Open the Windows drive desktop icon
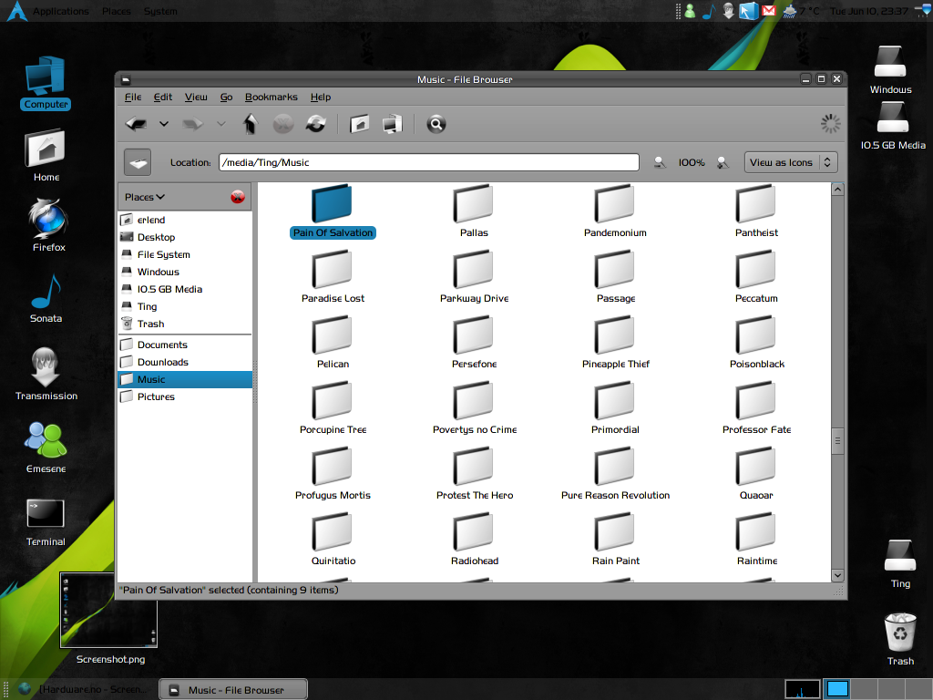 tap(890, 69)
